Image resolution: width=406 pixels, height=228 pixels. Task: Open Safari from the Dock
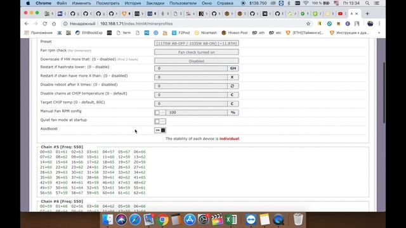pyautogui.click(x=135, y=220)
